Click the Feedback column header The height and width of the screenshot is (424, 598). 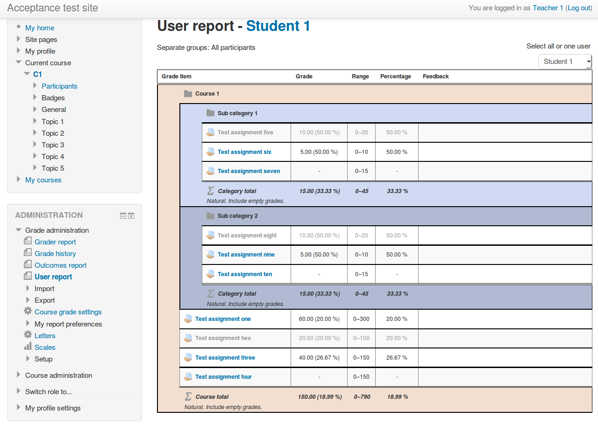click(436, 76)
